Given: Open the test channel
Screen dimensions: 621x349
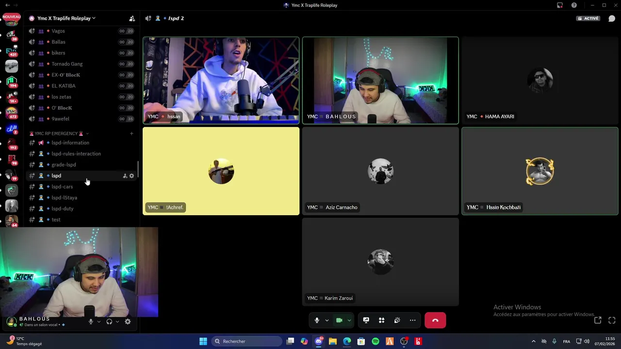Looking at the screenshot, I should [82, 220].
